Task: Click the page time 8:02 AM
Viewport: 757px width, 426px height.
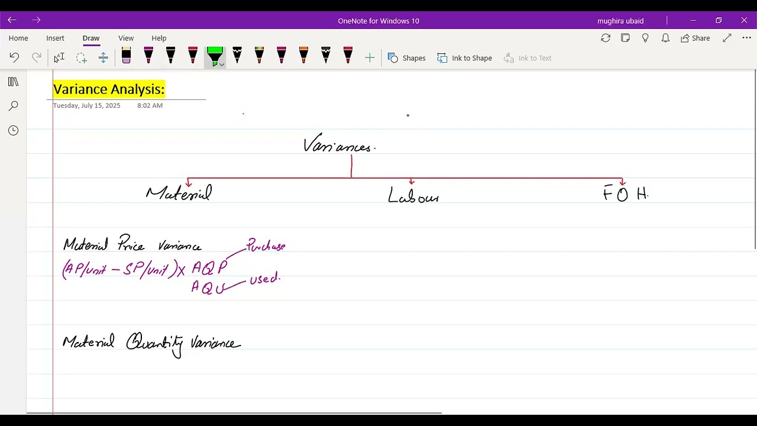Action: [150, 105]
